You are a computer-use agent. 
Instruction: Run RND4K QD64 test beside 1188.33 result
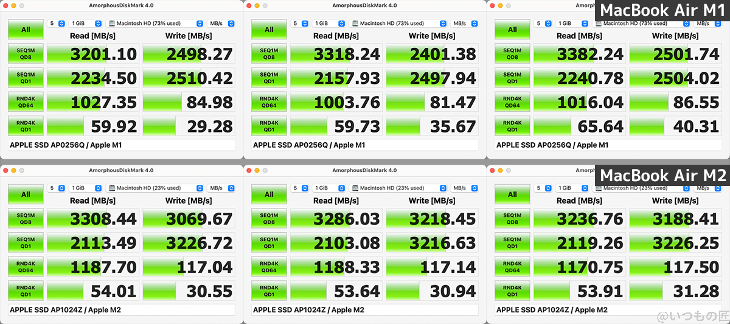pyautogui.click(x=269, y=267)
